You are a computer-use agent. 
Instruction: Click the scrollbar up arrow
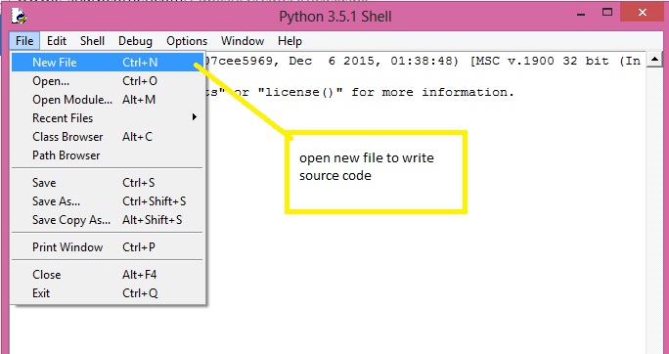coord(654,60)
